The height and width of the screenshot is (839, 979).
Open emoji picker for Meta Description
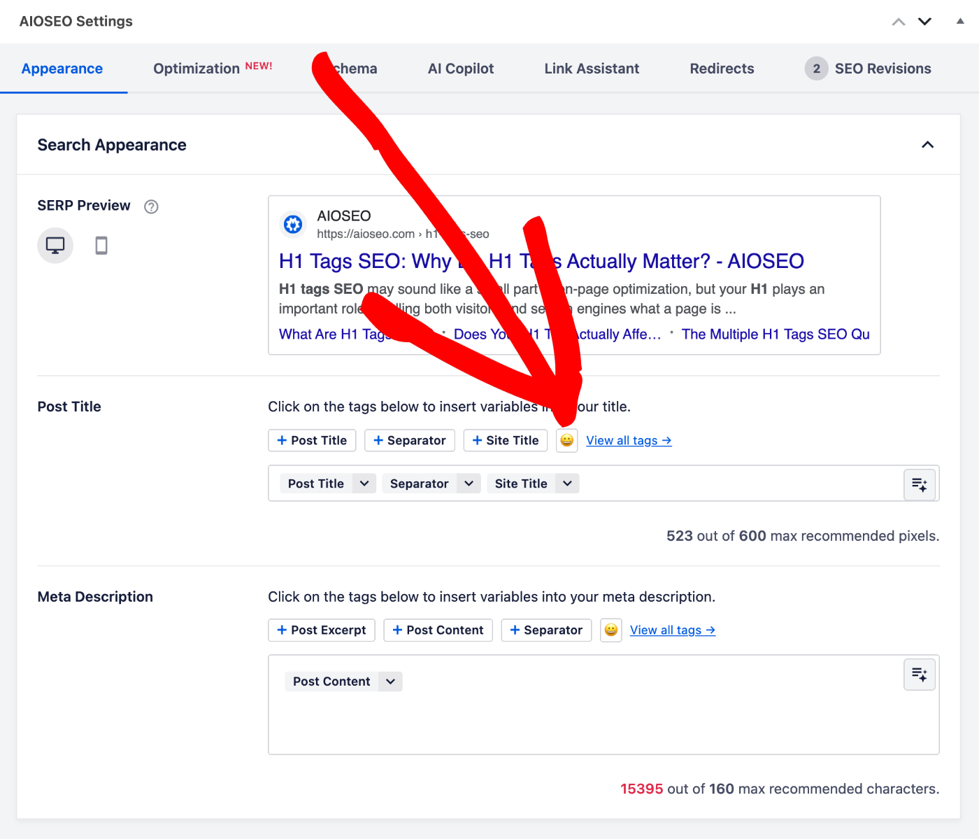pyautogui.click(x=611, y=630)
